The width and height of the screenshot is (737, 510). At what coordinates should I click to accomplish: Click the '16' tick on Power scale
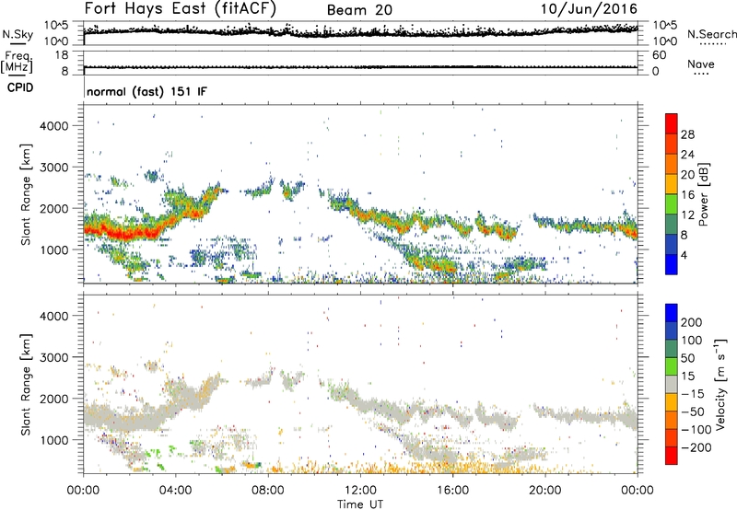point(687,195)
